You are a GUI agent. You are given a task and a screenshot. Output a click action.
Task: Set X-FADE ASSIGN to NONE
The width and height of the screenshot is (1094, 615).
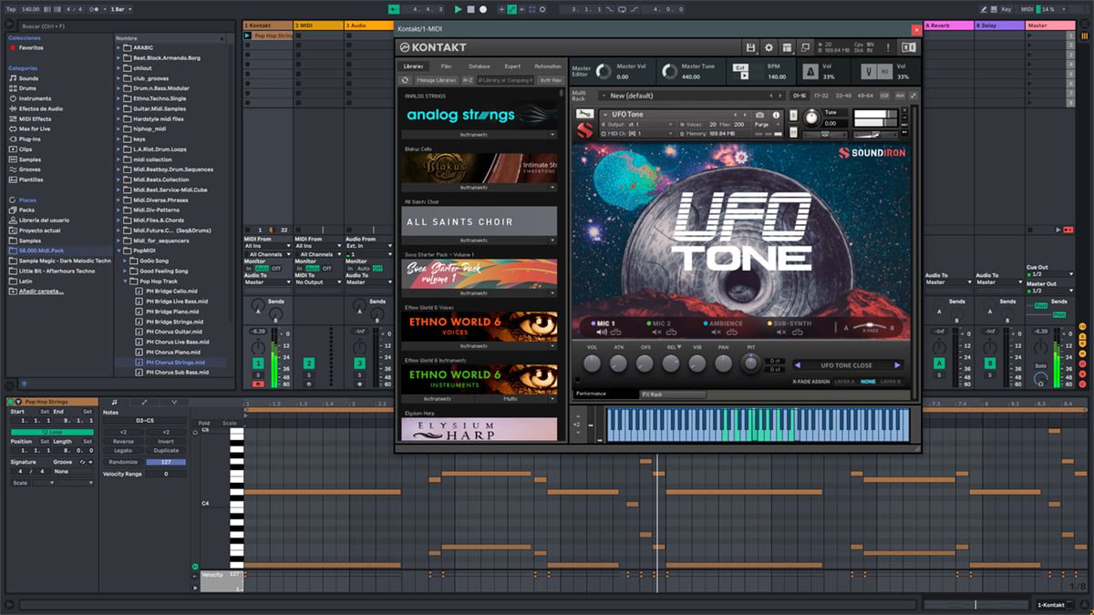click(868, 382)
